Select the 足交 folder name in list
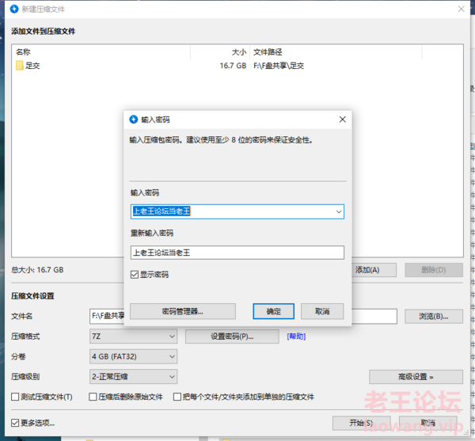This screenshot has height=441, width=475. 32,66
